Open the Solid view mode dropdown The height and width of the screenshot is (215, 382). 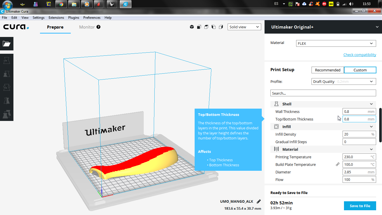click(244, 27)
